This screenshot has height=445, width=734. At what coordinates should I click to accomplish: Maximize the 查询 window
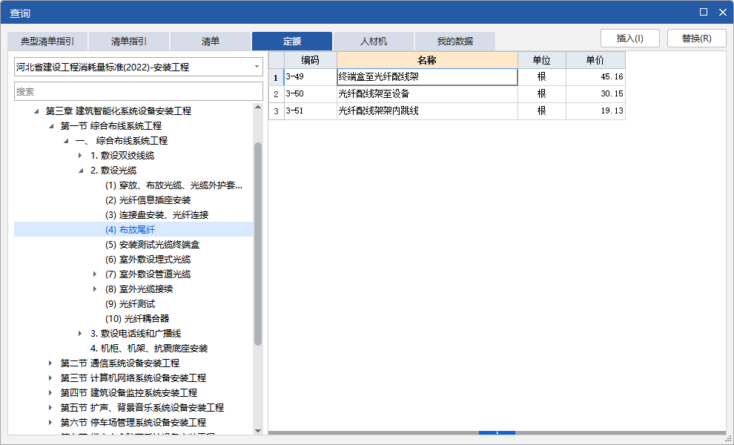[704, 12]
